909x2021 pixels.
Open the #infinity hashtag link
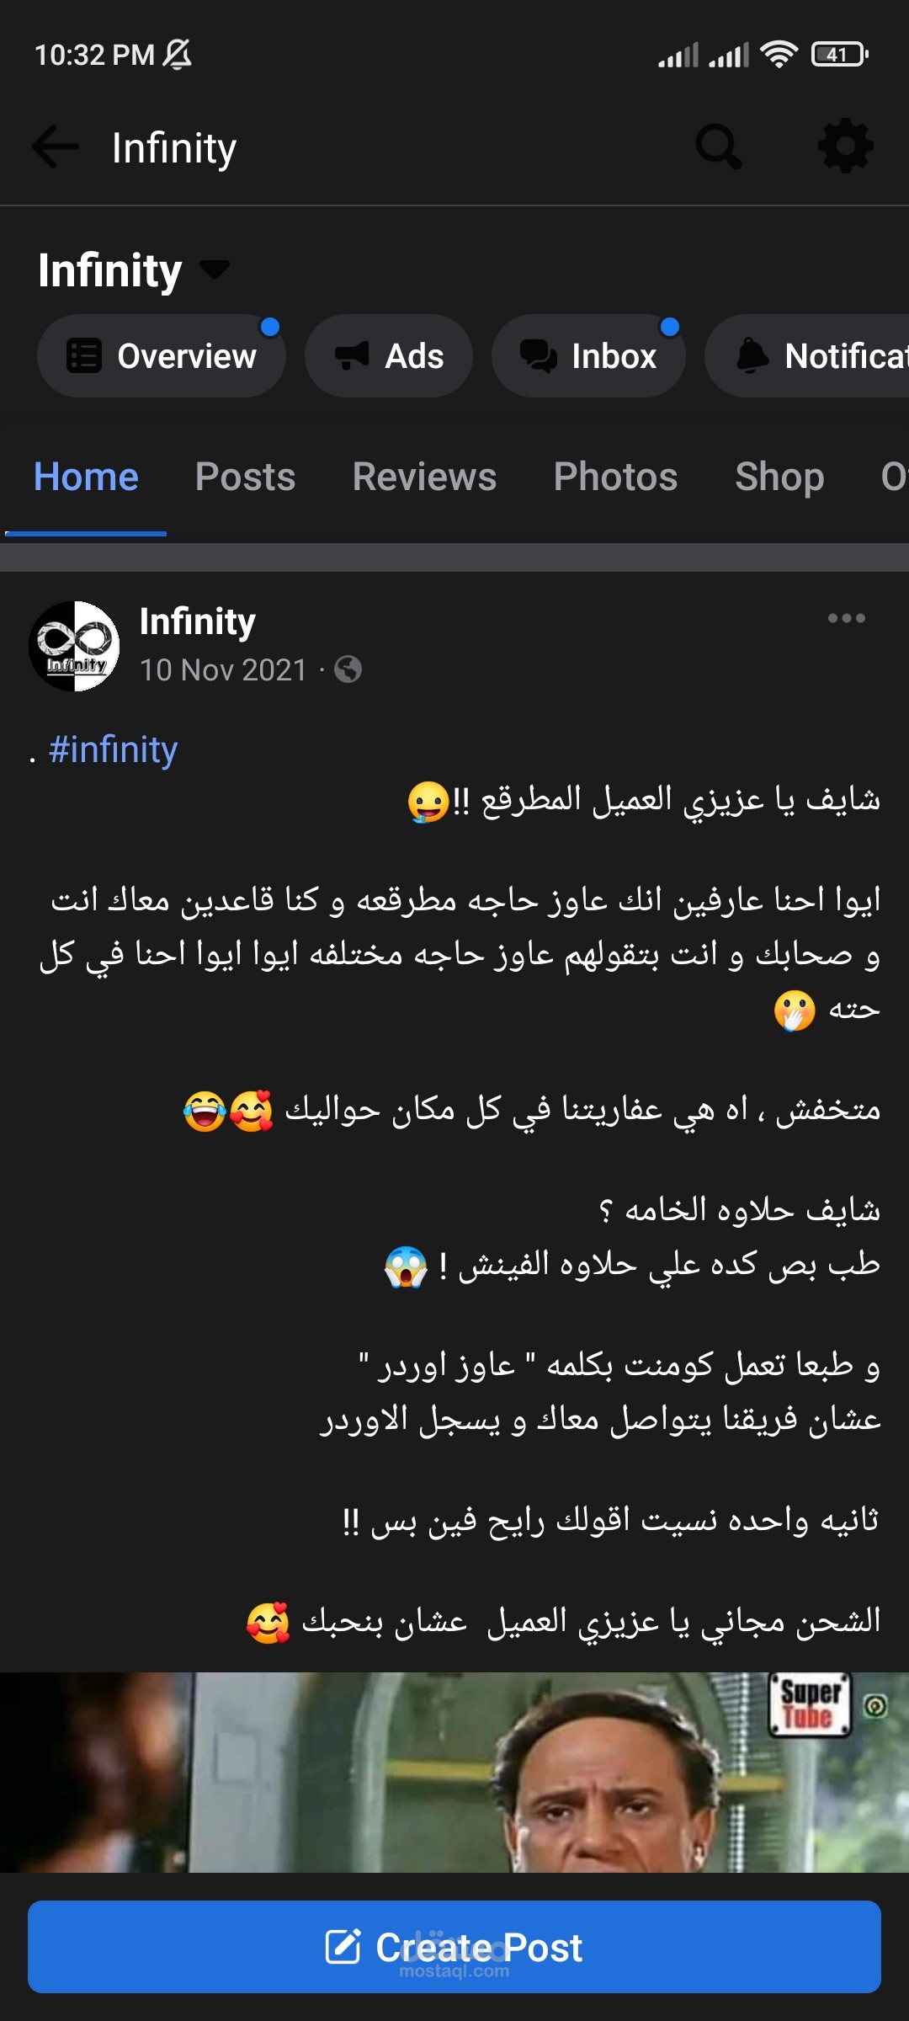tap(116, 748)
